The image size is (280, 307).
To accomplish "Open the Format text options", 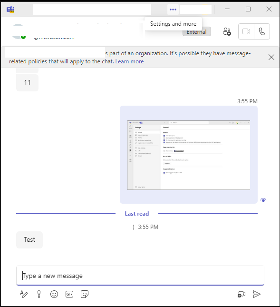I will pos(24,294).
